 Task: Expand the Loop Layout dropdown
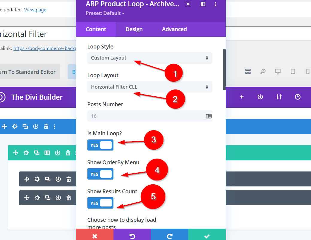point(150,87)
